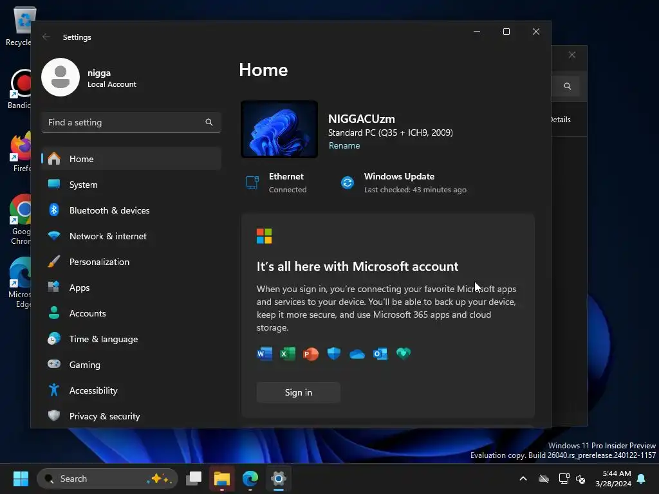
Task: Click the Word icon in account card
Action: [x=265, y=354]
